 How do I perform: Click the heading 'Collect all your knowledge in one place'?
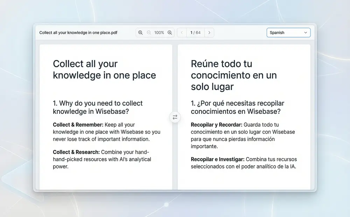click(x=104, y=69)
